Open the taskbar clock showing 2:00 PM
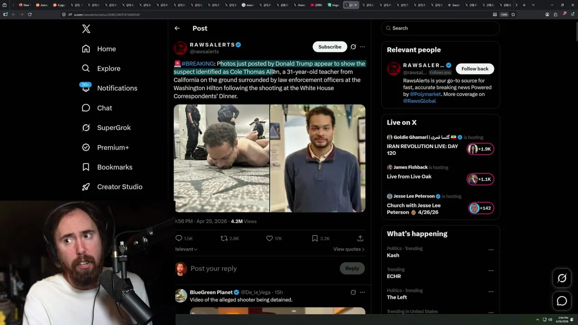This screenshot has width=578, height=325. tap(563, 320)
